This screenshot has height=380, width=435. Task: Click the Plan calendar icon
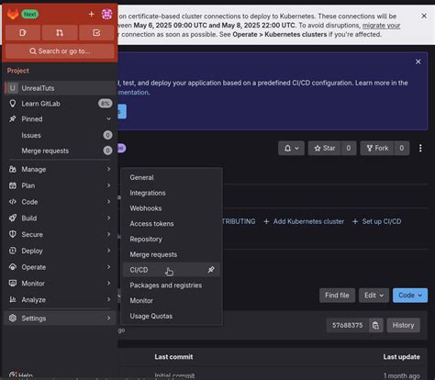tap(13, 185)
